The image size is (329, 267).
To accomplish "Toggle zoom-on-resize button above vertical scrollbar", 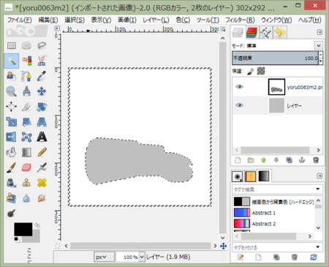I will [x=223, y=29].
